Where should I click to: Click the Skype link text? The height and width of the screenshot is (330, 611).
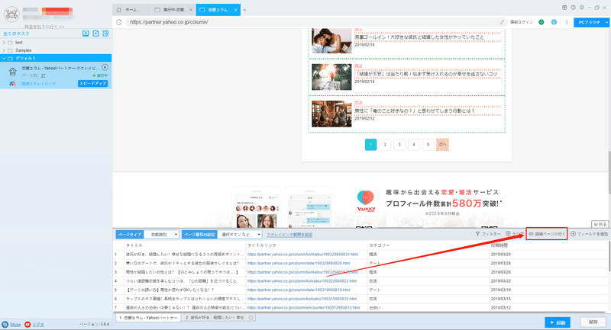[x=15, y=324]
